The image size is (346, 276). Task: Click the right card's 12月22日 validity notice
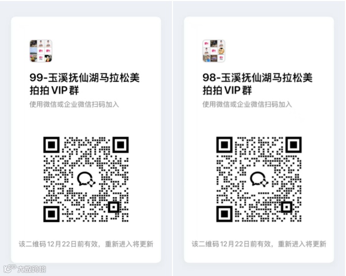[x=259, y=244]
